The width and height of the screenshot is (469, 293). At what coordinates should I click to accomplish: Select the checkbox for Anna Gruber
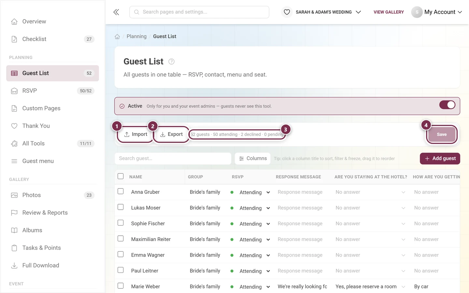[x=121, y=191]
